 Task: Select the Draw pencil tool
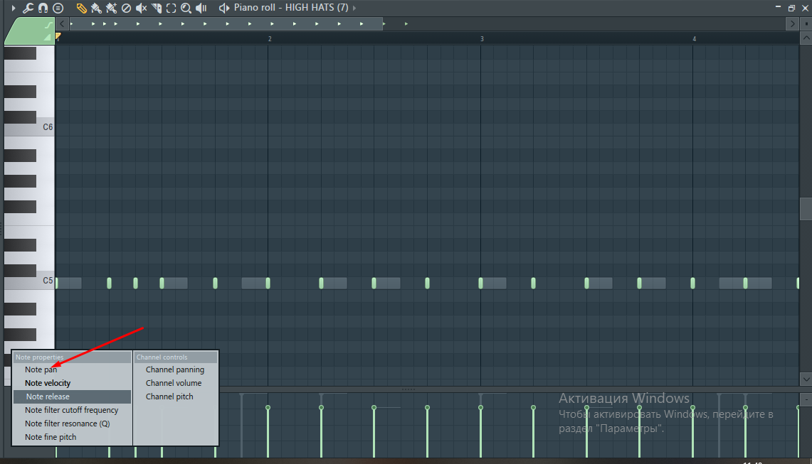click(81, 8)
